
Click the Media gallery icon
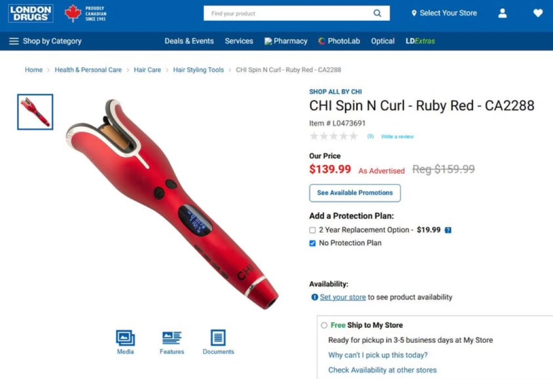tap(125, 338)
